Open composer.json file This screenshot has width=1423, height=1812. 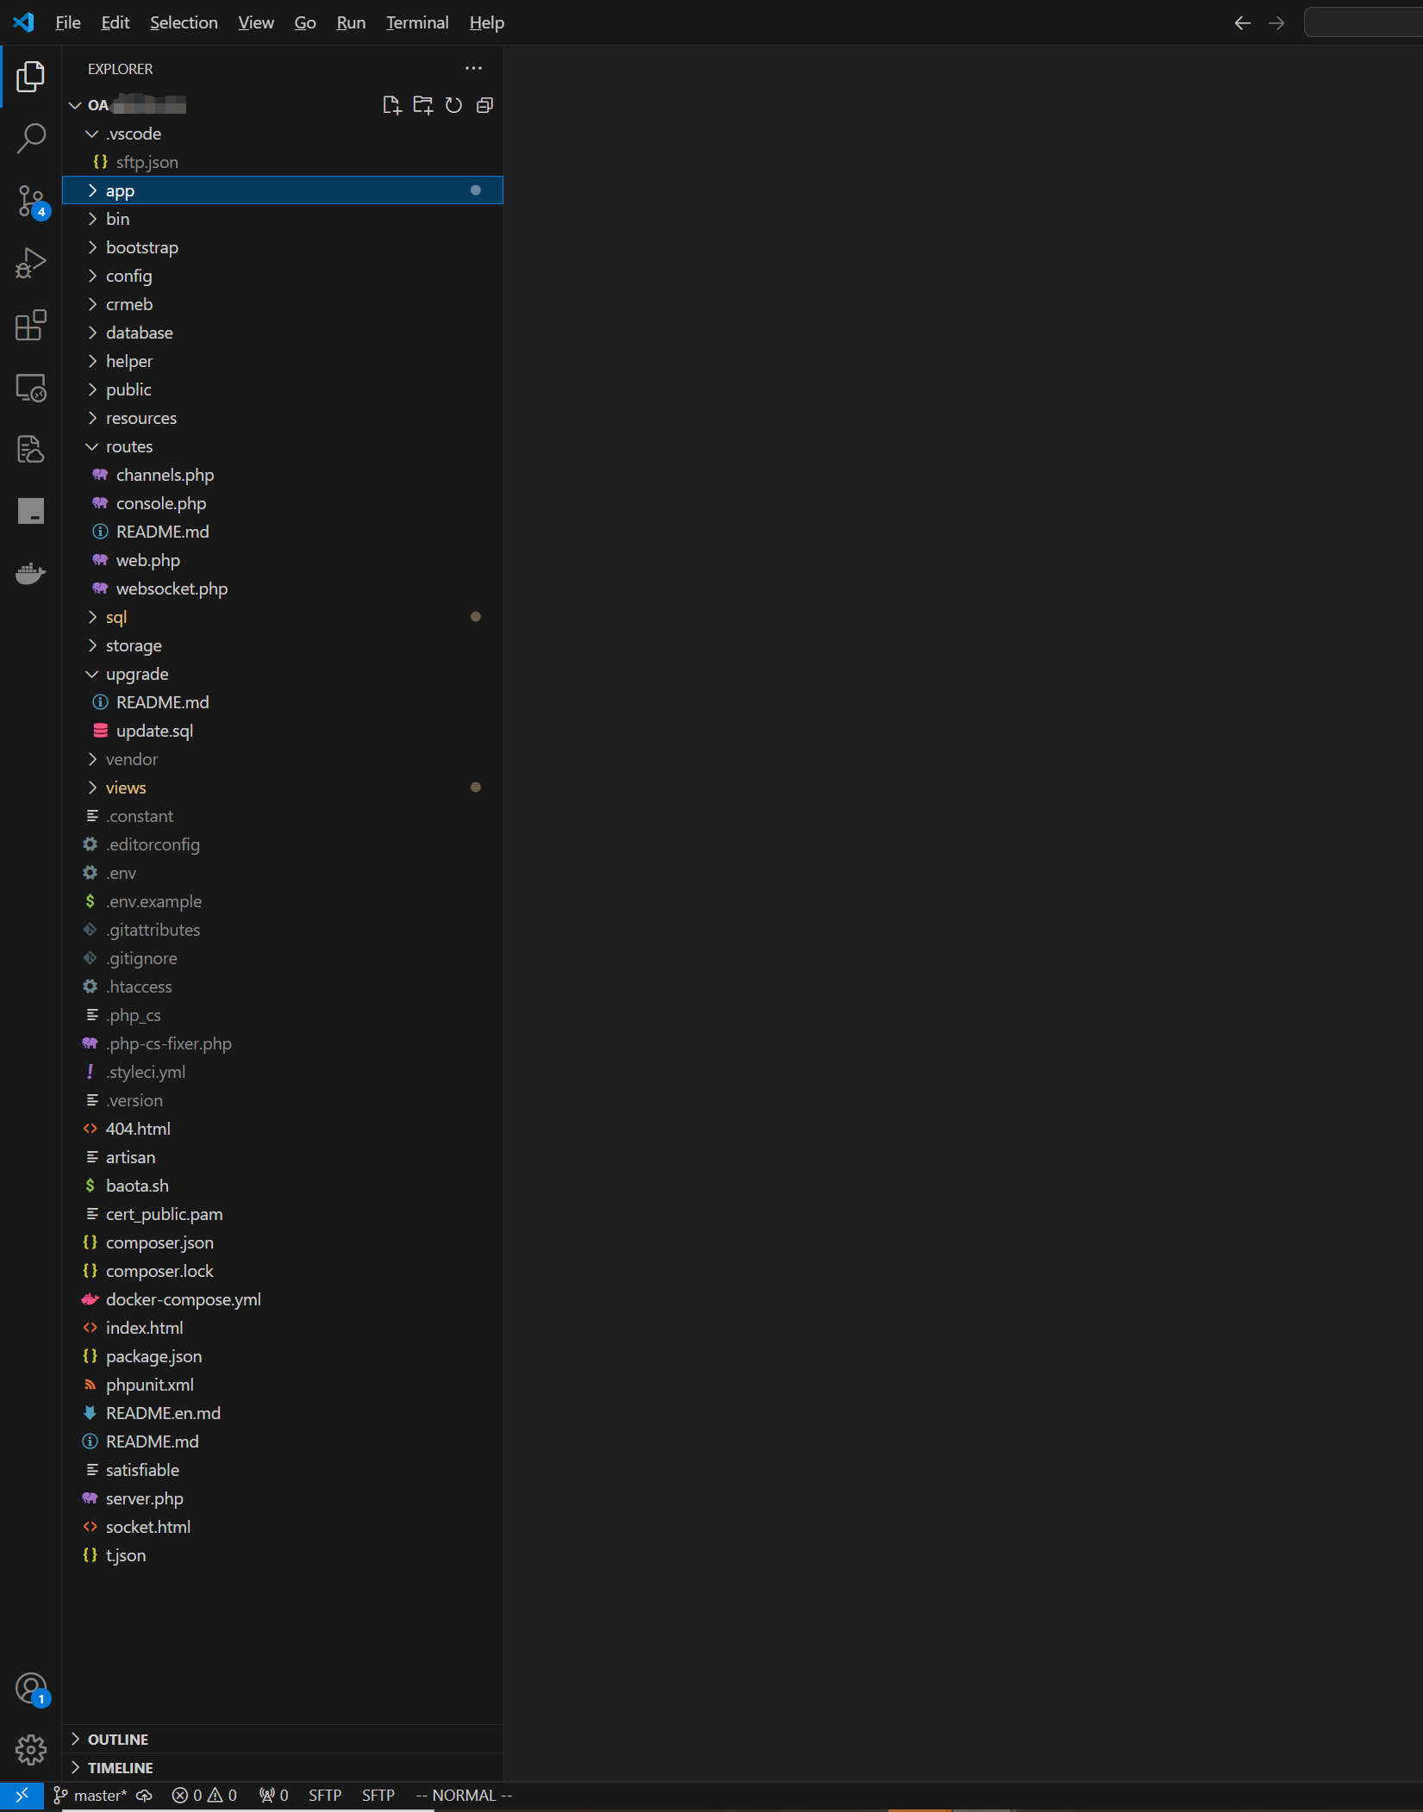point(283,1242)
